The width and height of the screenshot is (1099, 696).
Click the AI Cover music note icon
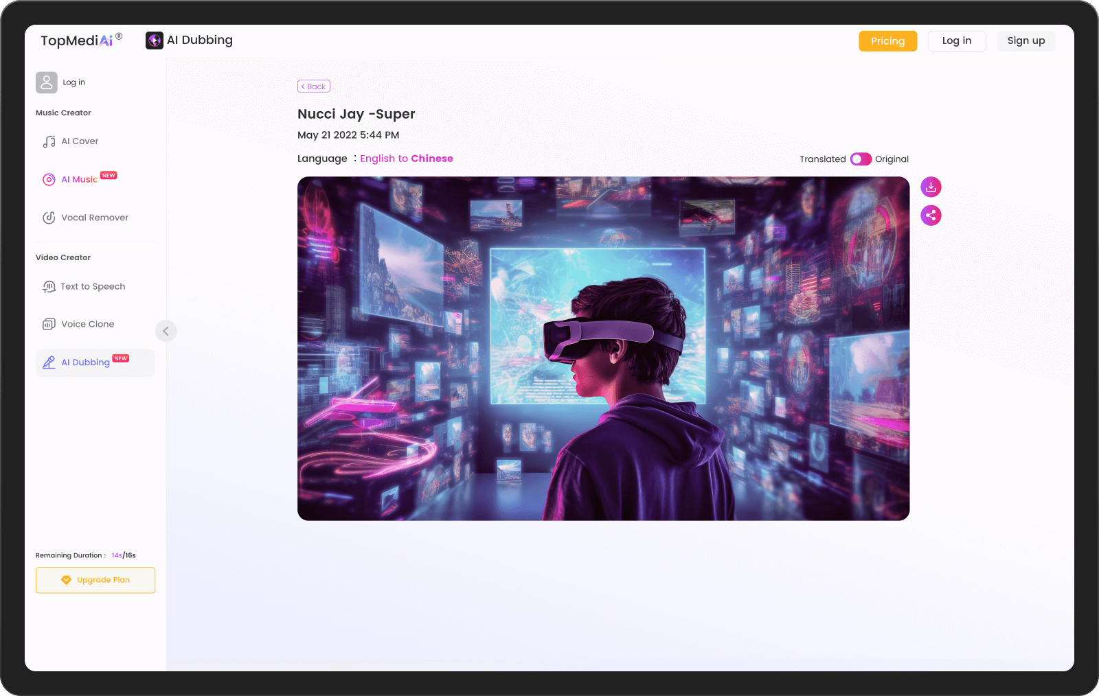click(x=49, y=141)
